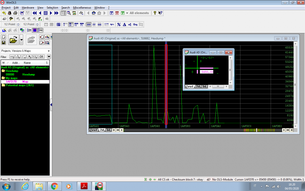Switch hexdump window to Text tab
The width and height of the screenshot is (305, 191).
[94, 130]
